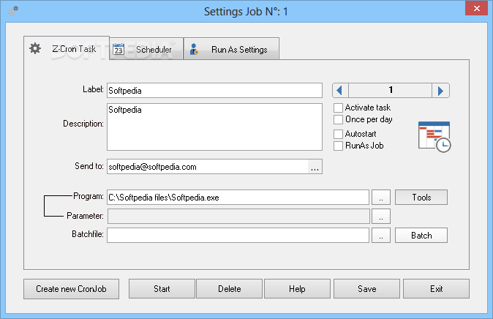Close the Settings Job window
The image size is (493, 319).
[476, 9]
